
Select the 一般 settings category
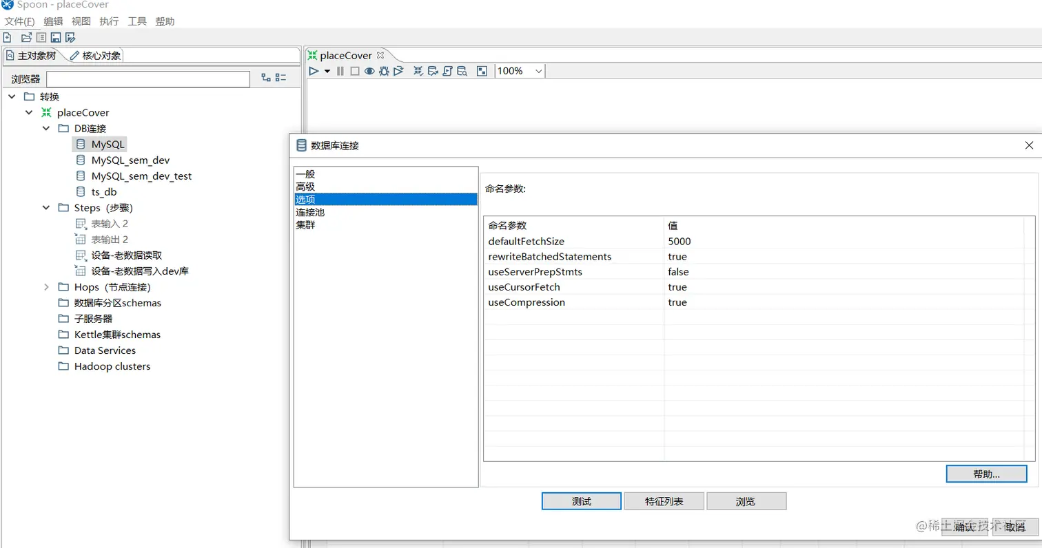[x=385, y=174]
